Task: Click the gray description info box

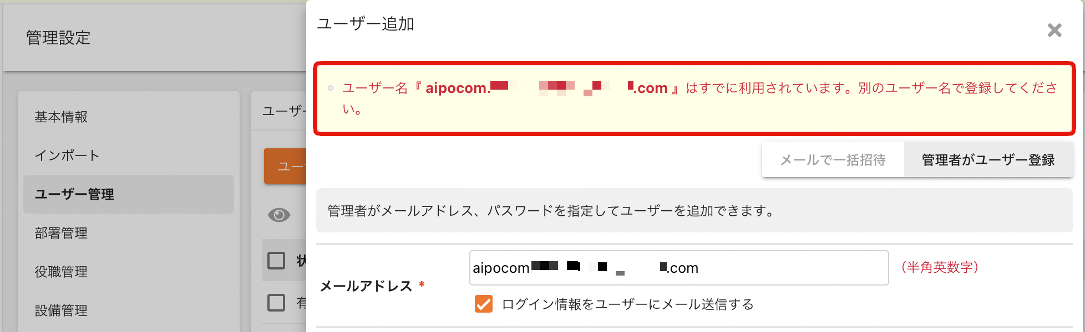Action: pyautogui.click(x=694, y=210)
